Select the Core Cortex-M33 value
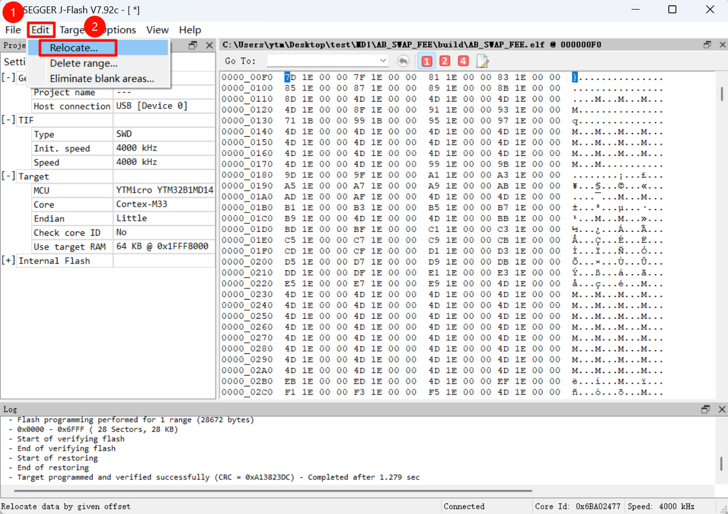 [164, 204]
